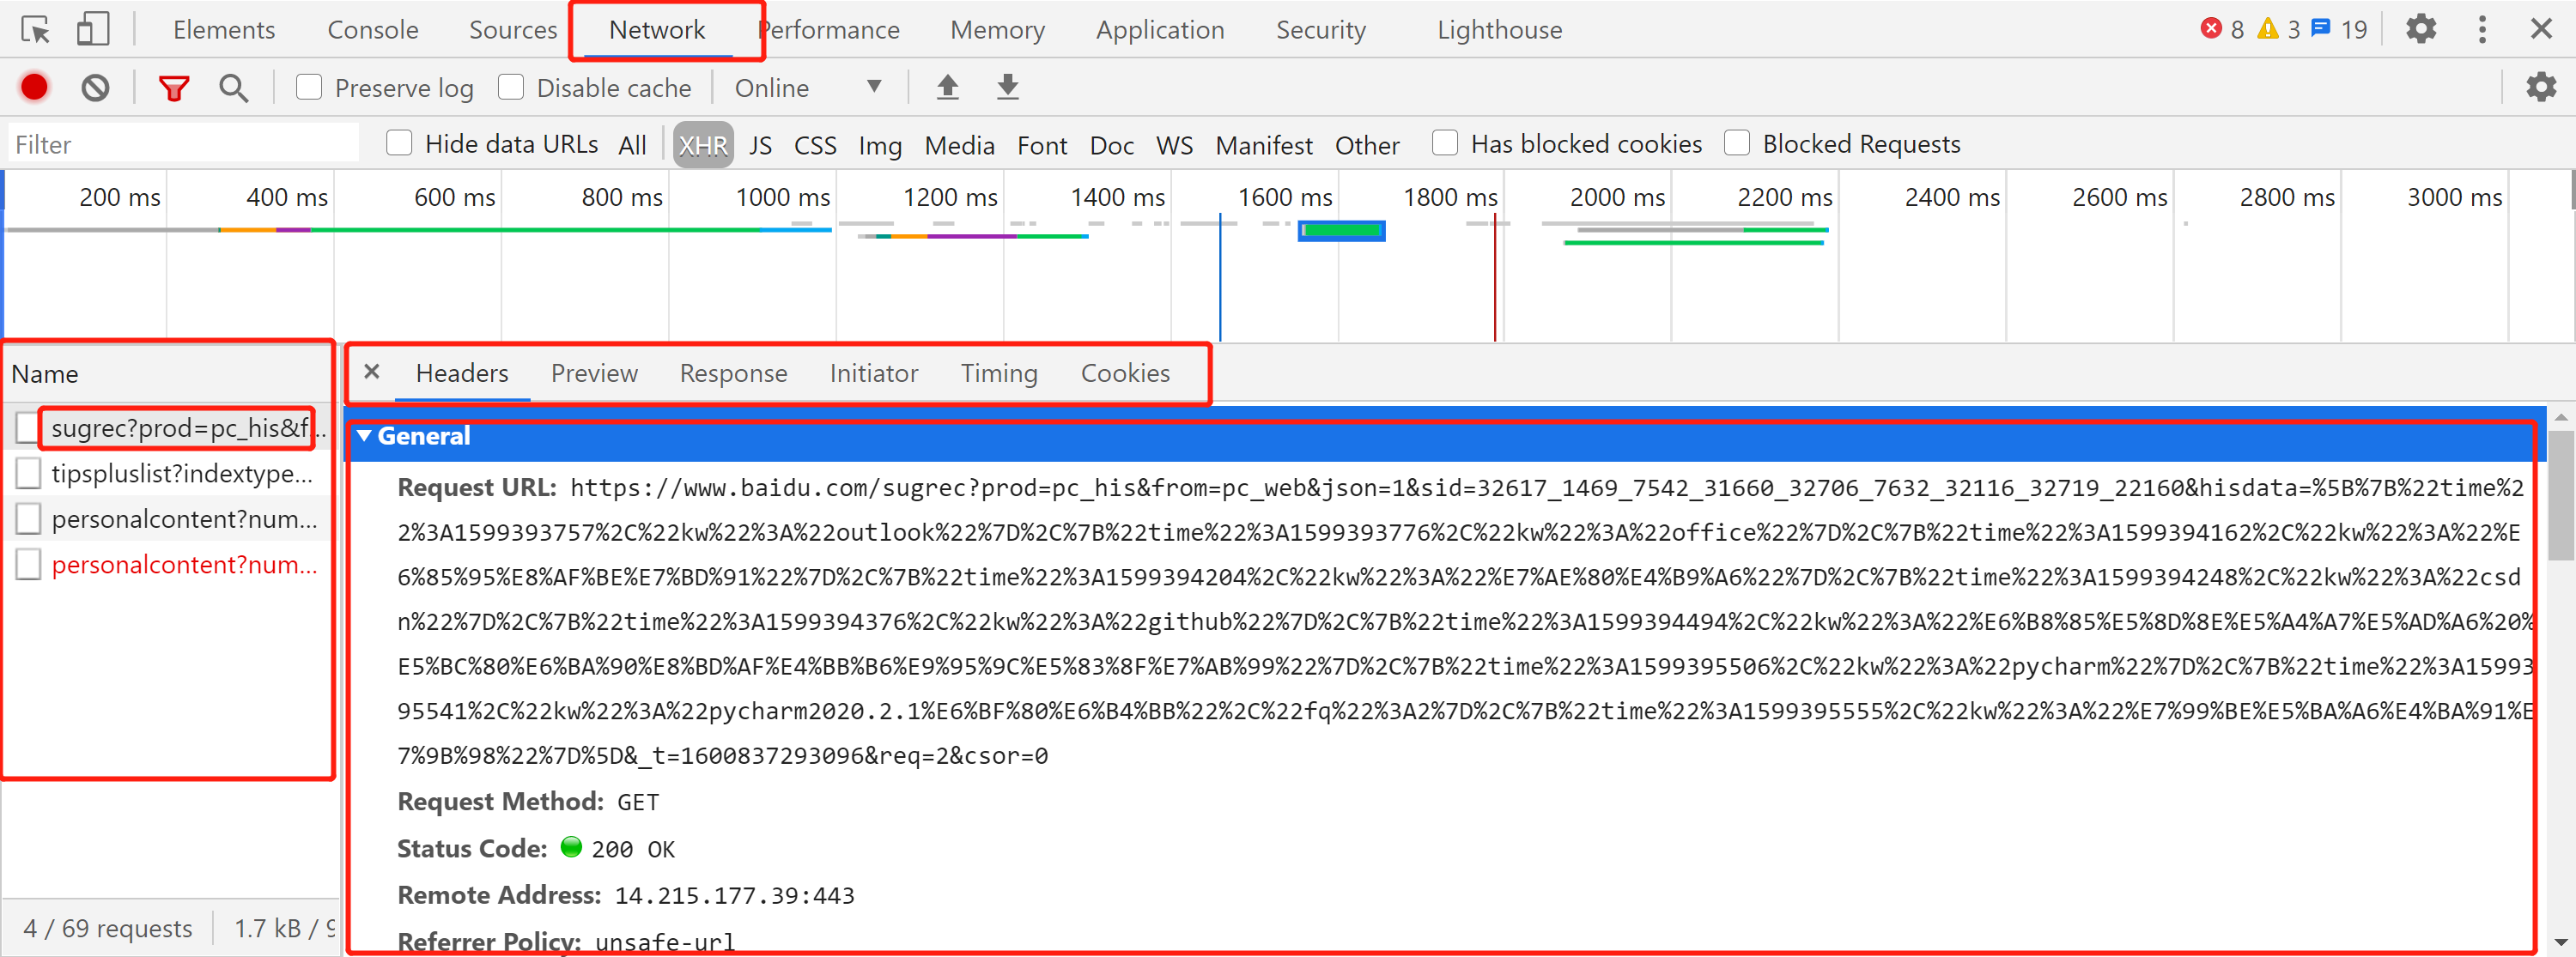The image size is (2576, 957).
Task: Click the Filter text input field
Action: click(183, 144)
